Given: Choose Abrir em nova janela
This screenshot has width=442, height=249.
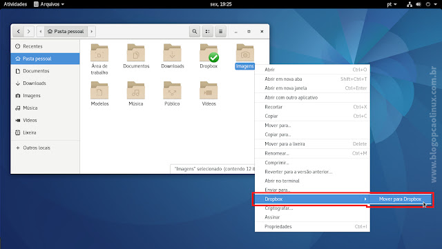Looking at the screenshot, I should 312,88.
